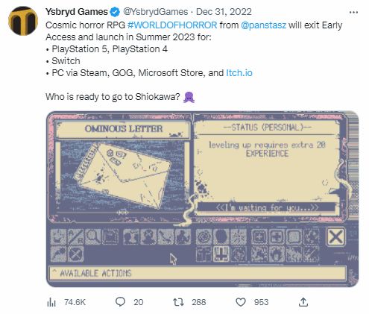The height and width of the screenshot is (314, 369).
Task: Click the Dec 31, 2022 timestamp
Action: point(224,12)
